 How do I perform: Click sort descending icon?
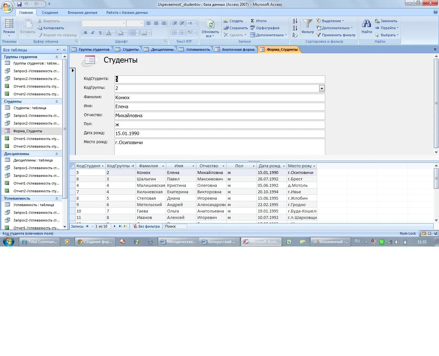coord(295,28)
